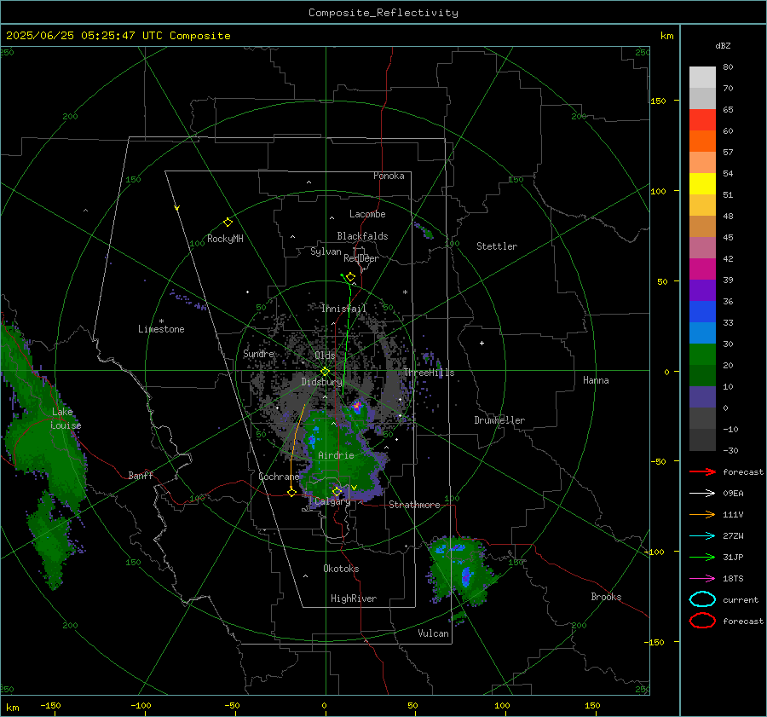Click the green 30 dBZ color swatch
This screenshot has height=717, width=767.
pyautogui.click(x=702, y=355)
